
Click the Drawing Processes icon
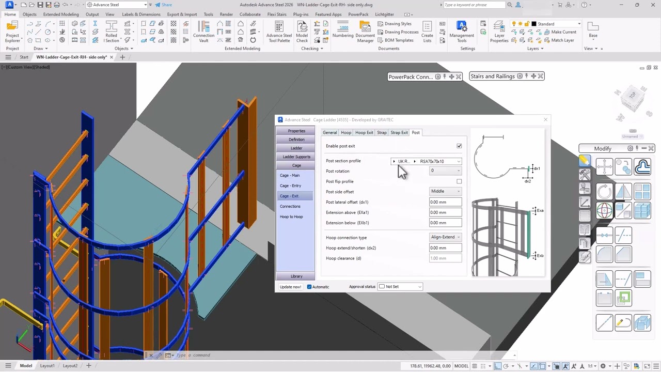(381, 32)
